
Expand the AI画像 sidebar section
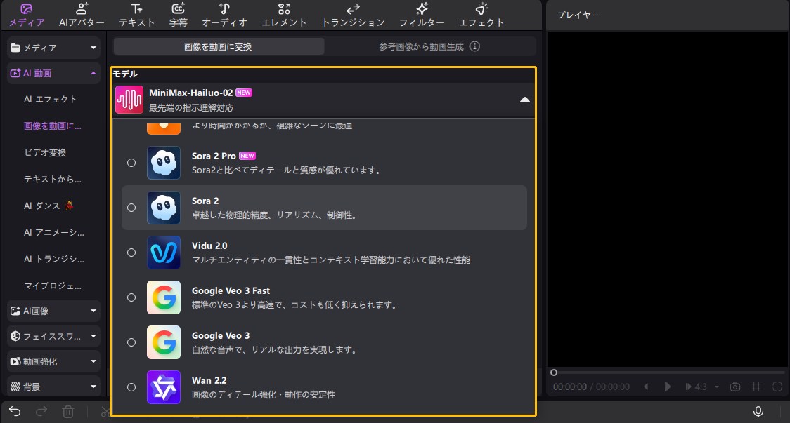53,310
